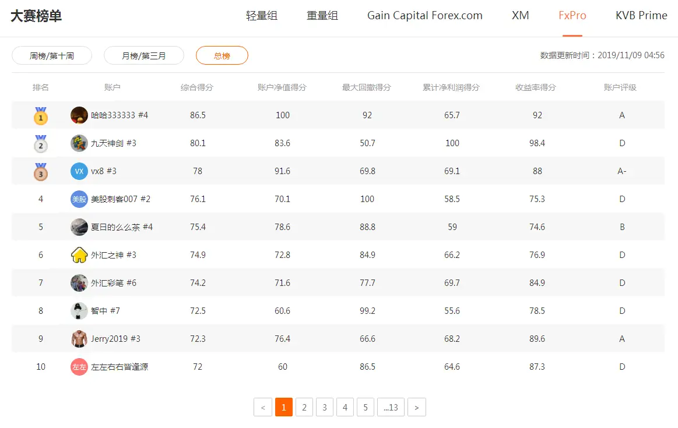Click the 76.1 composite score of 美股刺客007
Image resolution: width=678 pixels, height=428 pixels.
pyautogui.click(x=198, y=199)
